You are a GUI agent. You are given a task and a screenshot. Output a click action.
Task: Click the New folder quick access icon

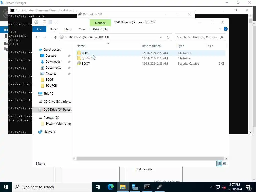pyautogui.click(x=50, y=22)
